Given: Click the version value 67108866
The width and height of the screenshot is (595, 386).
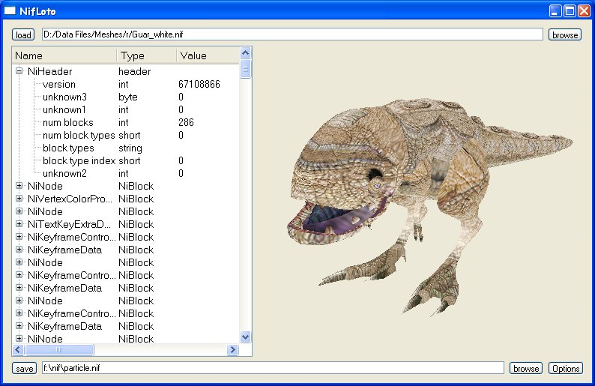Looking at the screenshot, I should pos(199,84).
